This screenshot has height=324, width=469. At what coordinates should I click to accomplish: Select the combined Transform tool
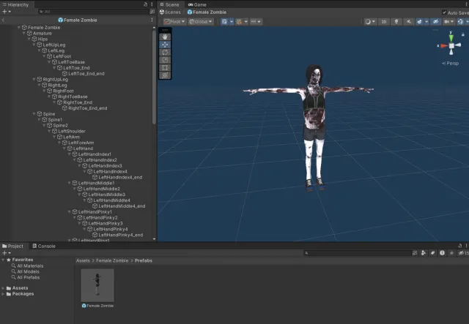click(165, 75)
